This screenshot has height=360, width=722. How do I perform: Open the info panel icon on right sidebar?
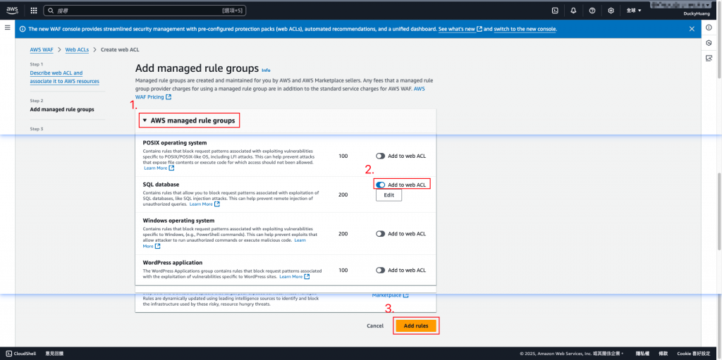(709, 27)
